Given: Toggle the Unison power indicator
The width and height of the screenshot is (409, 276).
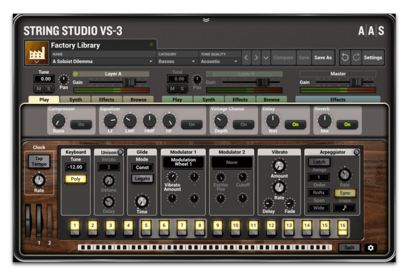Looking at the screenshot, I should 120,152.
